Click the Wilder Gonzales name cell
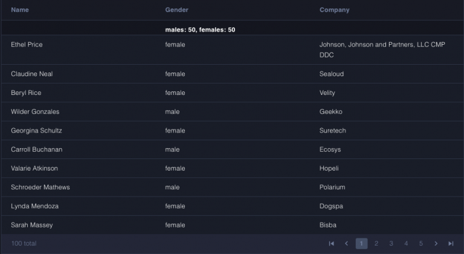464x254 pixels. [x=35, y=112]
